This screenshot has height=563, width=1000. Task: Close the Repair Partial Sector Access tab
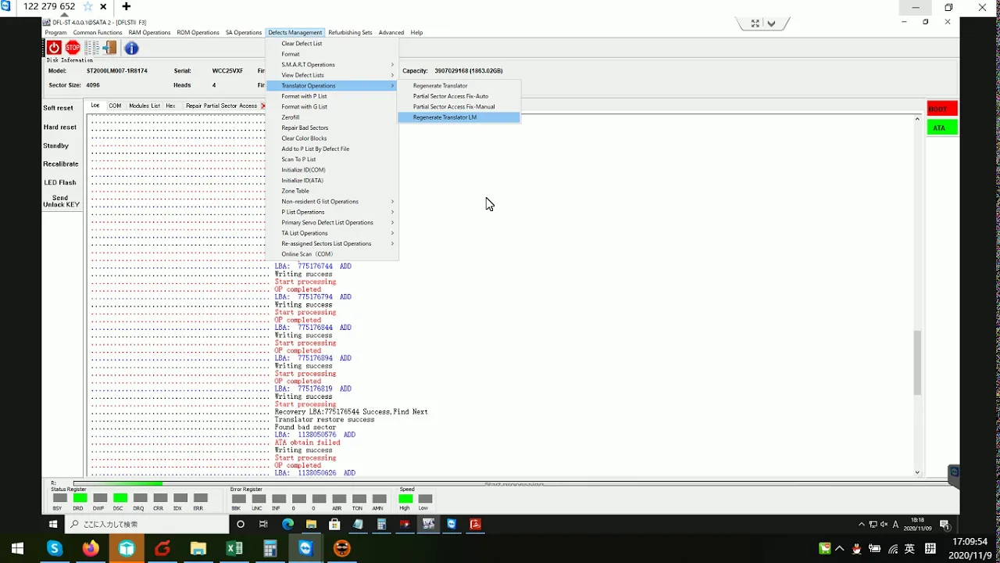[262, 106]
